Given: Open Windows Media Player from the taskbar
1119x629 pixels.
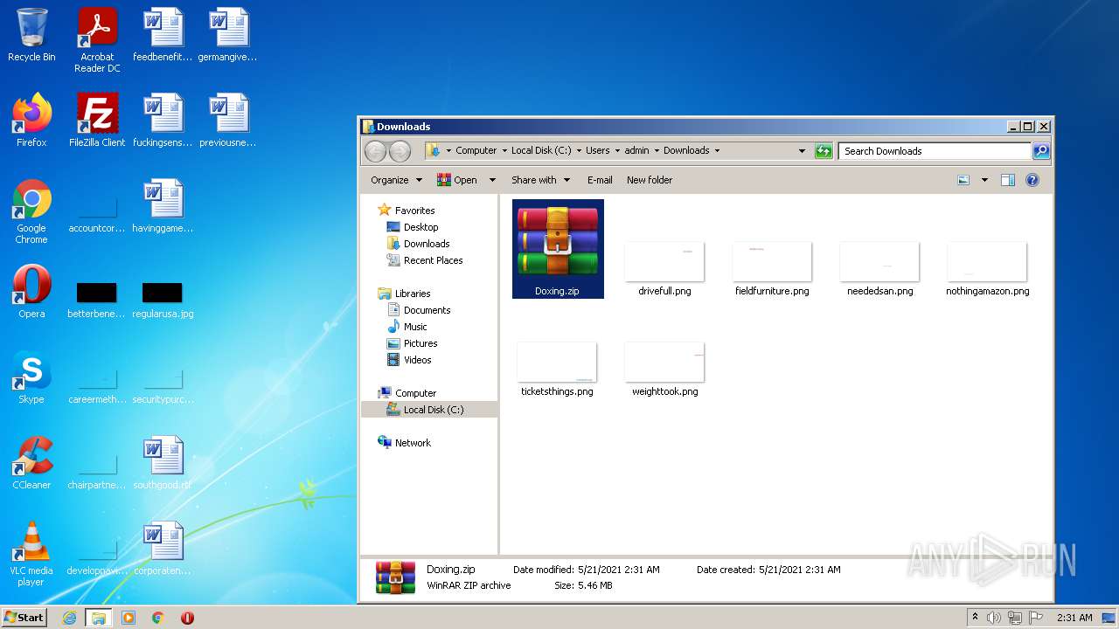Looking at the screenshot, I should pos(129,618).
